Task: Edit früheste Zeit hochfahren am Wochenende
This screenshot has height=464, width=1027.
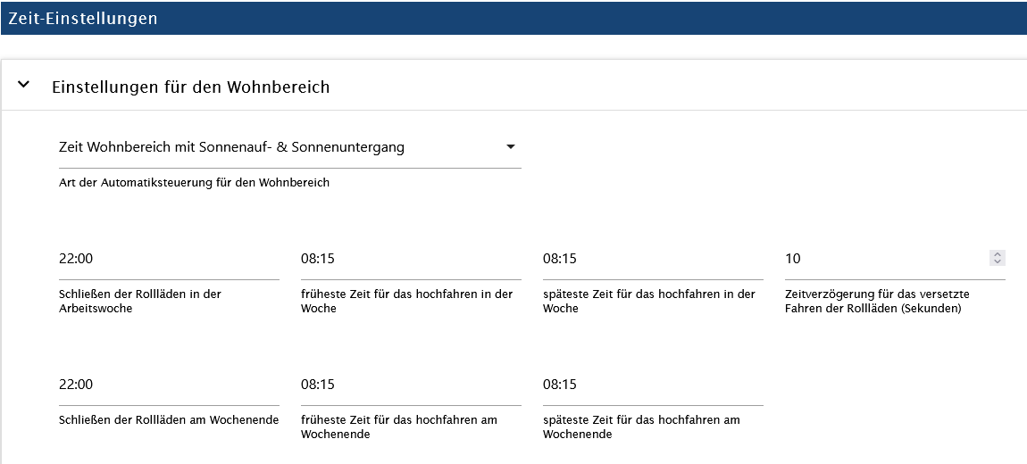Action: coord(410,385)
